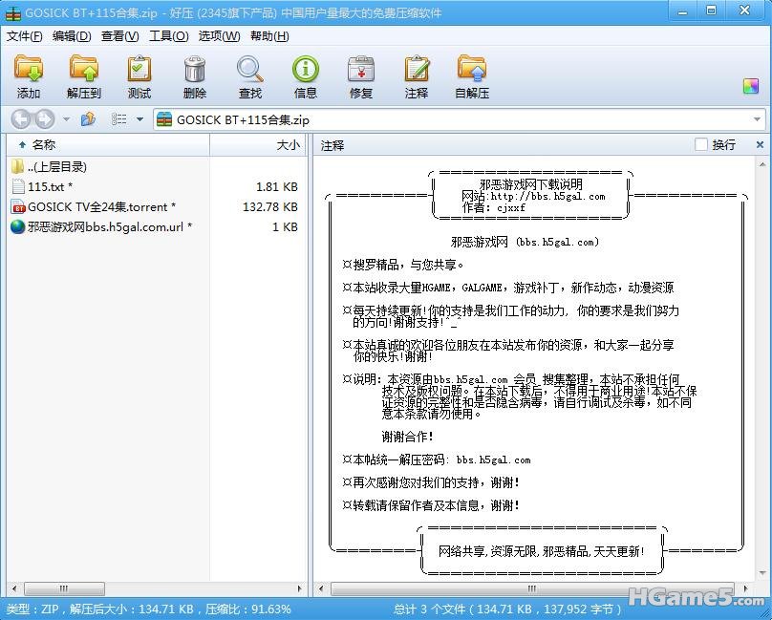Click the 1.81 KB size cell

point(277,186)
